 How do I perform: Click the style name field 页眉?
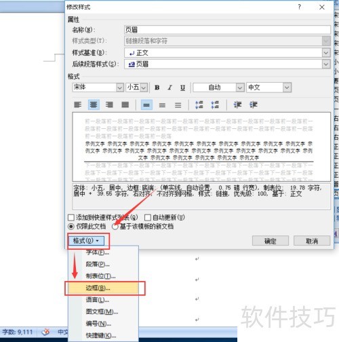point(227,30)
